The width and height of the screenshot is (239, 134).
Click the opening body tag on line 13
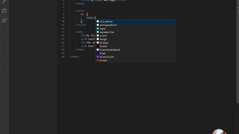pos(79,32)
